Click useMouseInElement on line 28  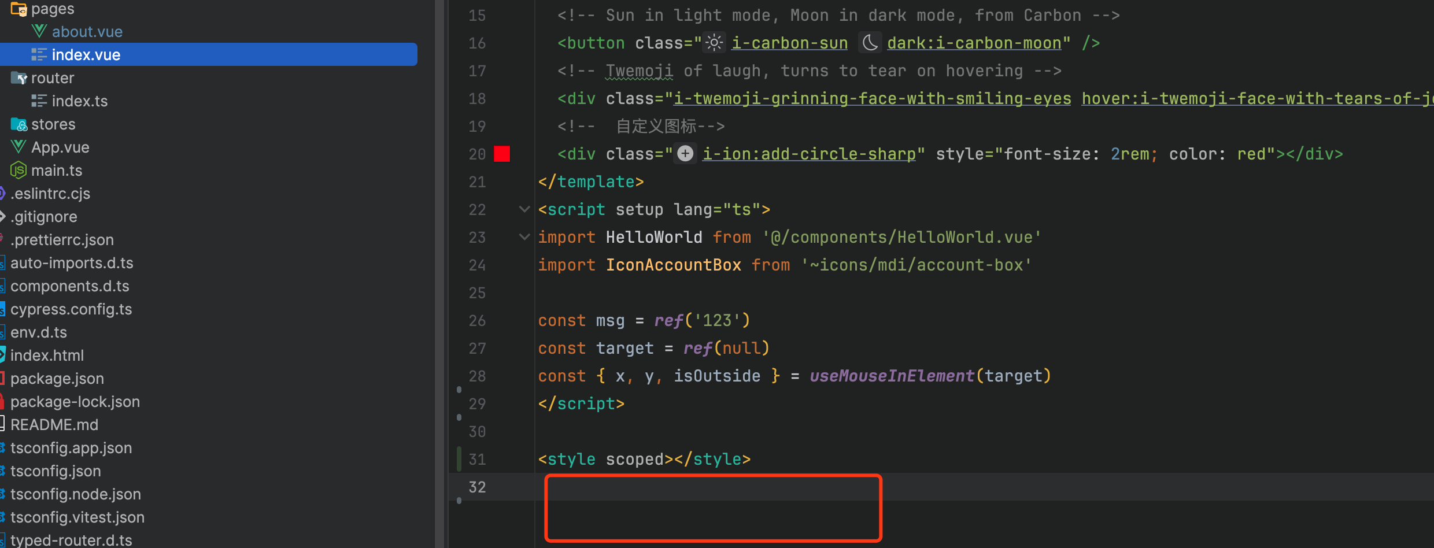(892, 376)
